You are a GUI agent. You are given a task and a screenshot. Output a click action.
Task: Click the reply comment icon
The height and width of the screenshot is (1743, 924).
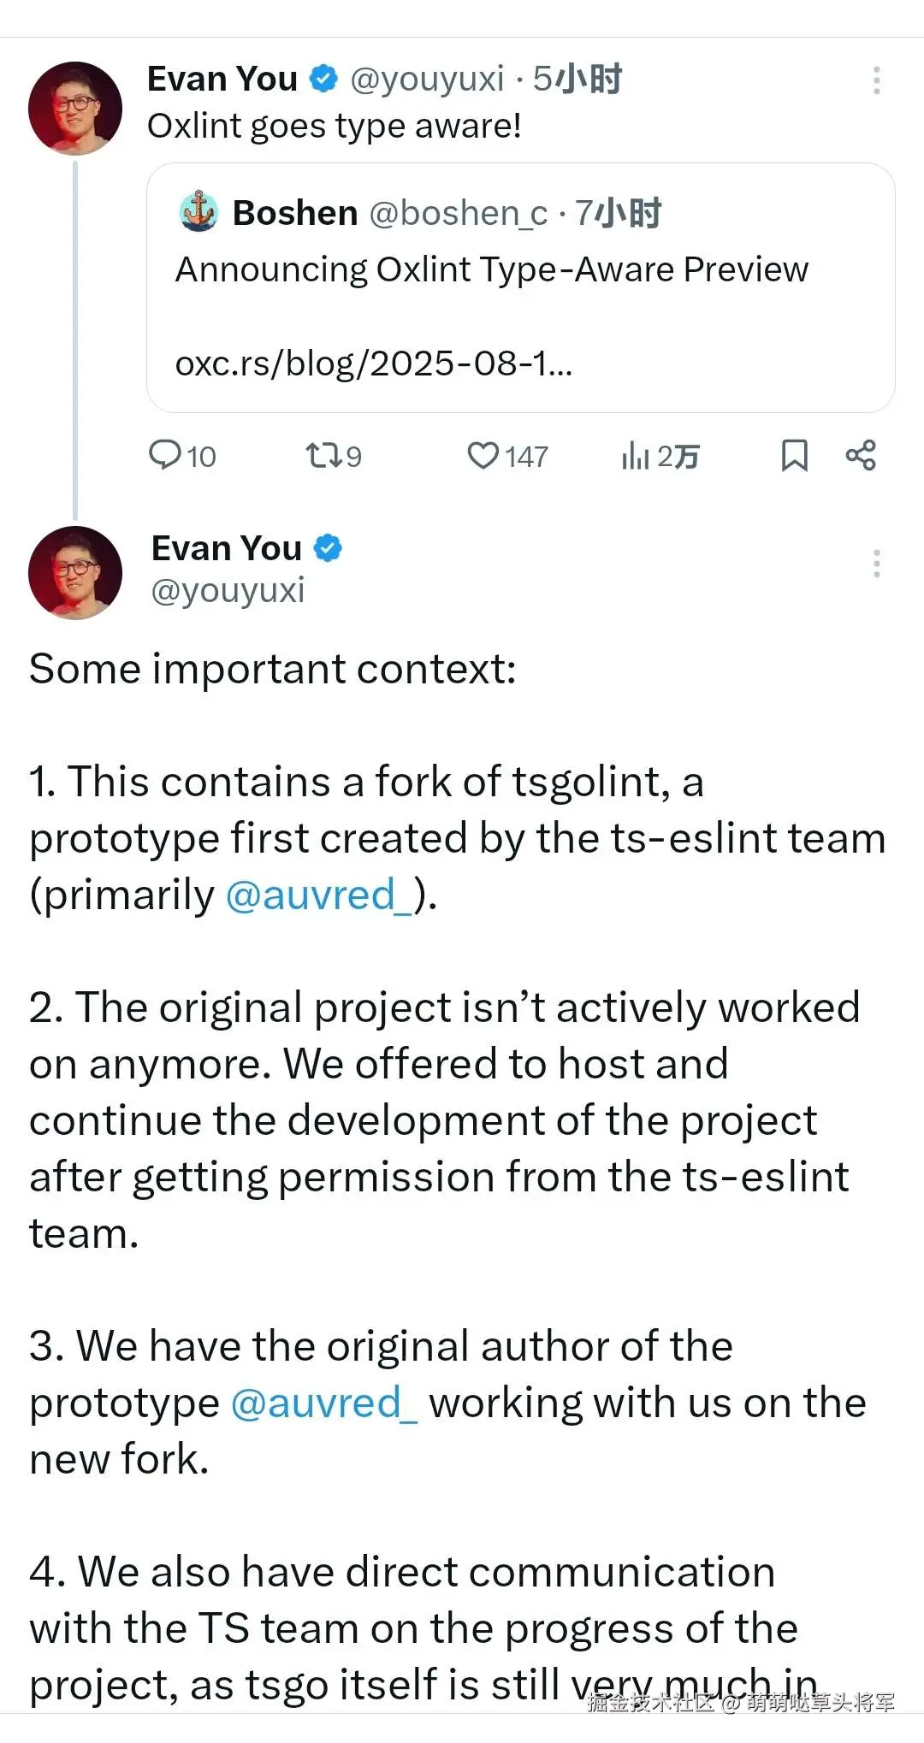coord(164,455)
